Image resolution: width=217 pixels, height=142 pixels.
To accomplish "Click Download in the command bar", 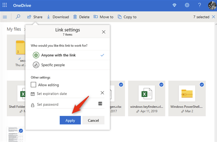I will [x=58, y=17].
